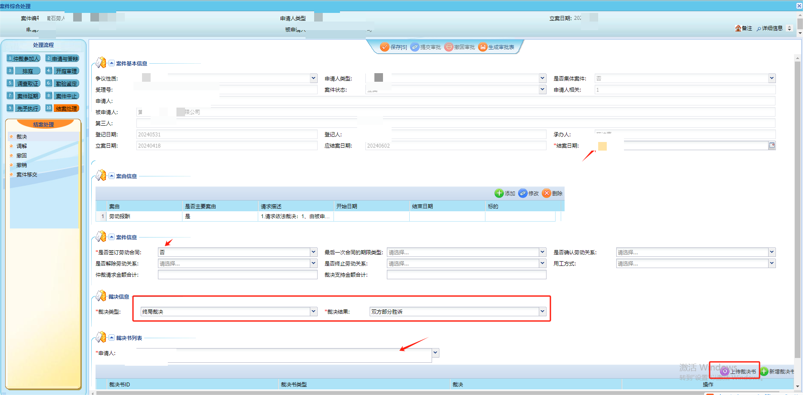Click the 仲裁请求金额合计 input field

coord(238,275)
